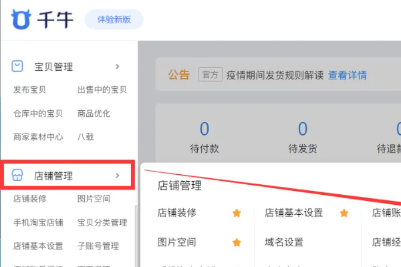Click the Qianniu (千牛) logo icon

[x=22, y=19]
